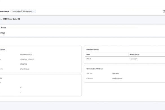Click the Timezone and NTP Server heading
Viewport: 165px width, 110px height.
[x=95, y=69]
